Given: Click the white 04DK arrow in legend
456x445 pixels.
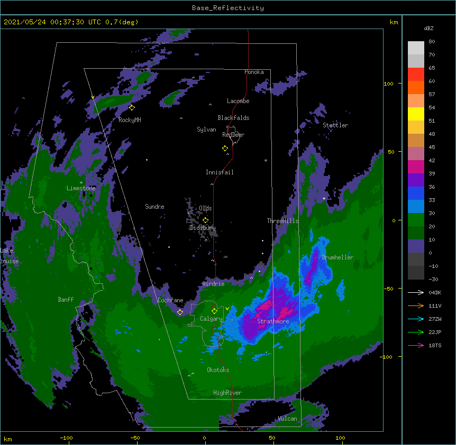Looking at the screenshot, I should coord(416,292).
